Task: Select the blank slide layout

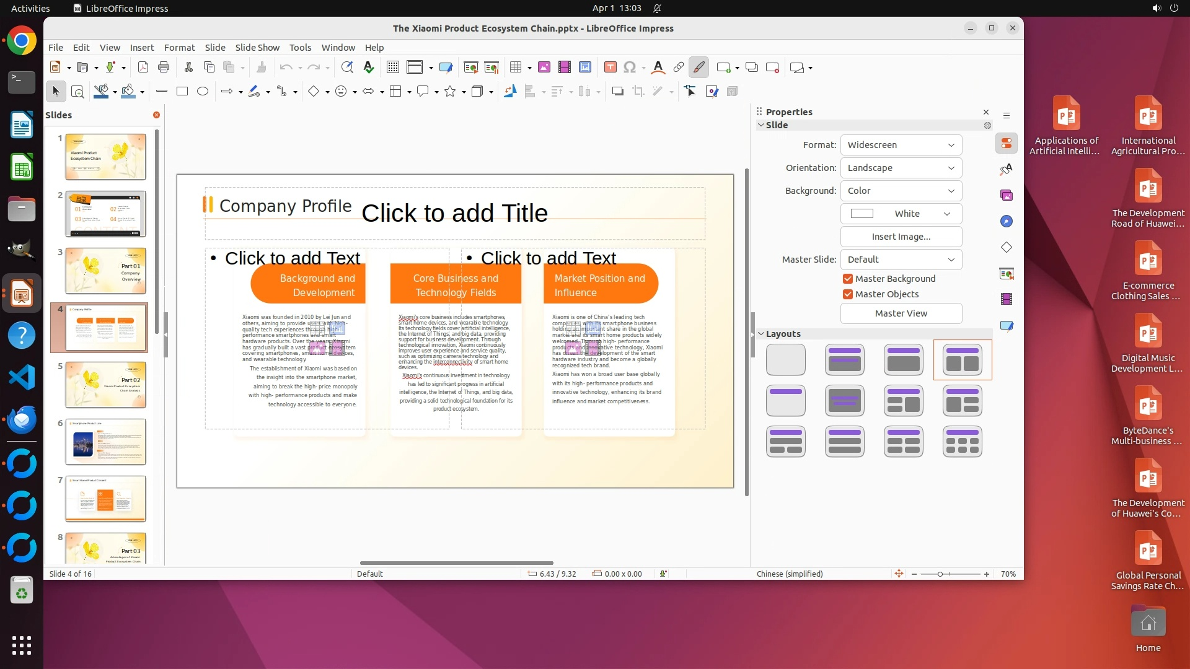Action: (785, 359)
